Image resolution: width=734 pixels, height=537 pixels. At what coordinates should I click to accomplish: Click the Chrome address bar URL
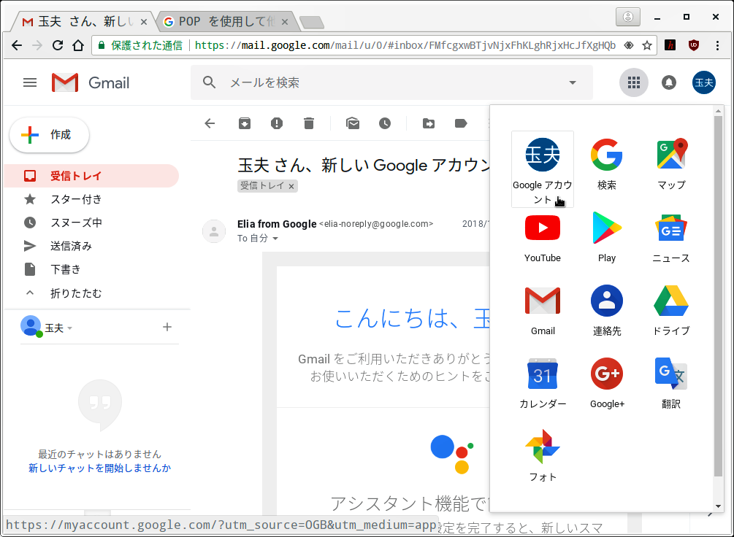click(405, 45)
